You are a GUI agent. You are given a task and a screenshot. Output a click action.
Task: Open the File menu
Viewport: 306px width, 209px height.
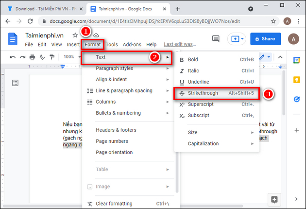point(29,45)
